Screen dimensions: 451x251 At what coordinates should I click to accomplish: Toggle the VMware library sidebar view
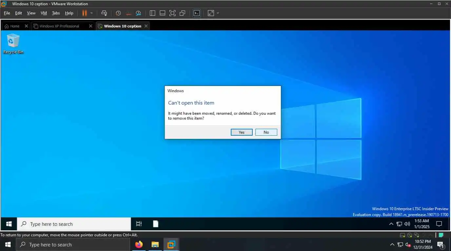[152, 13]
